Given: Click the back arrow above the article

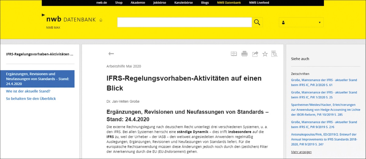Looking at the screenshot, I should click(x=111, y=54).
